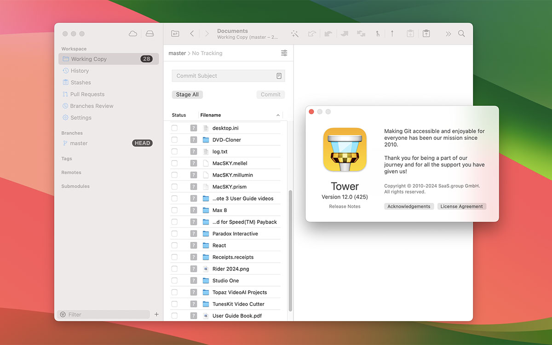The height and width of the screenshot is (345, 552).
Task: Click the curved left arrow toolbar icon
Action: click(328, 34)
